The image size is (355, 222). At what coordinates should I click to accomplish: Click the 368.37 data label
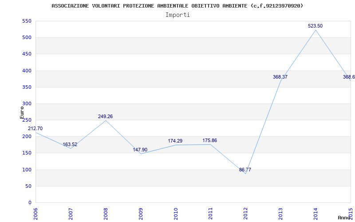(280, 77)
